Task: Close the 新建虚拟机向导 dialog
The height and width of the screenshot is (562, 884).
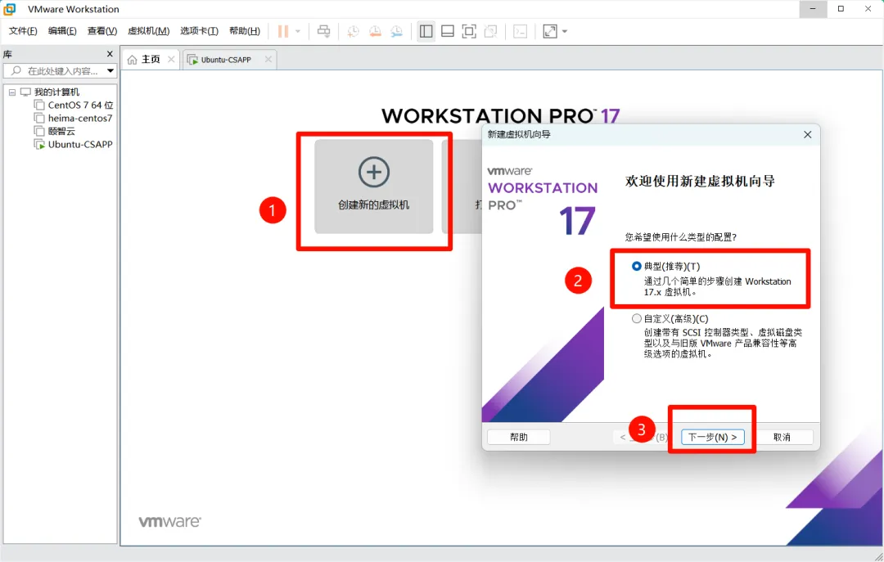Action: (x=807, y=135)
